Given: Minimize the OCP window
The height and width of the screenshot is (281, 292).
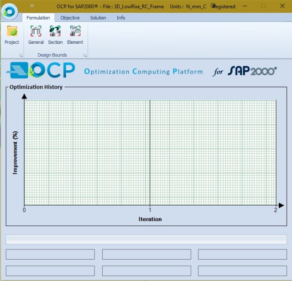Looking at the screenshot, I should 245,6.
